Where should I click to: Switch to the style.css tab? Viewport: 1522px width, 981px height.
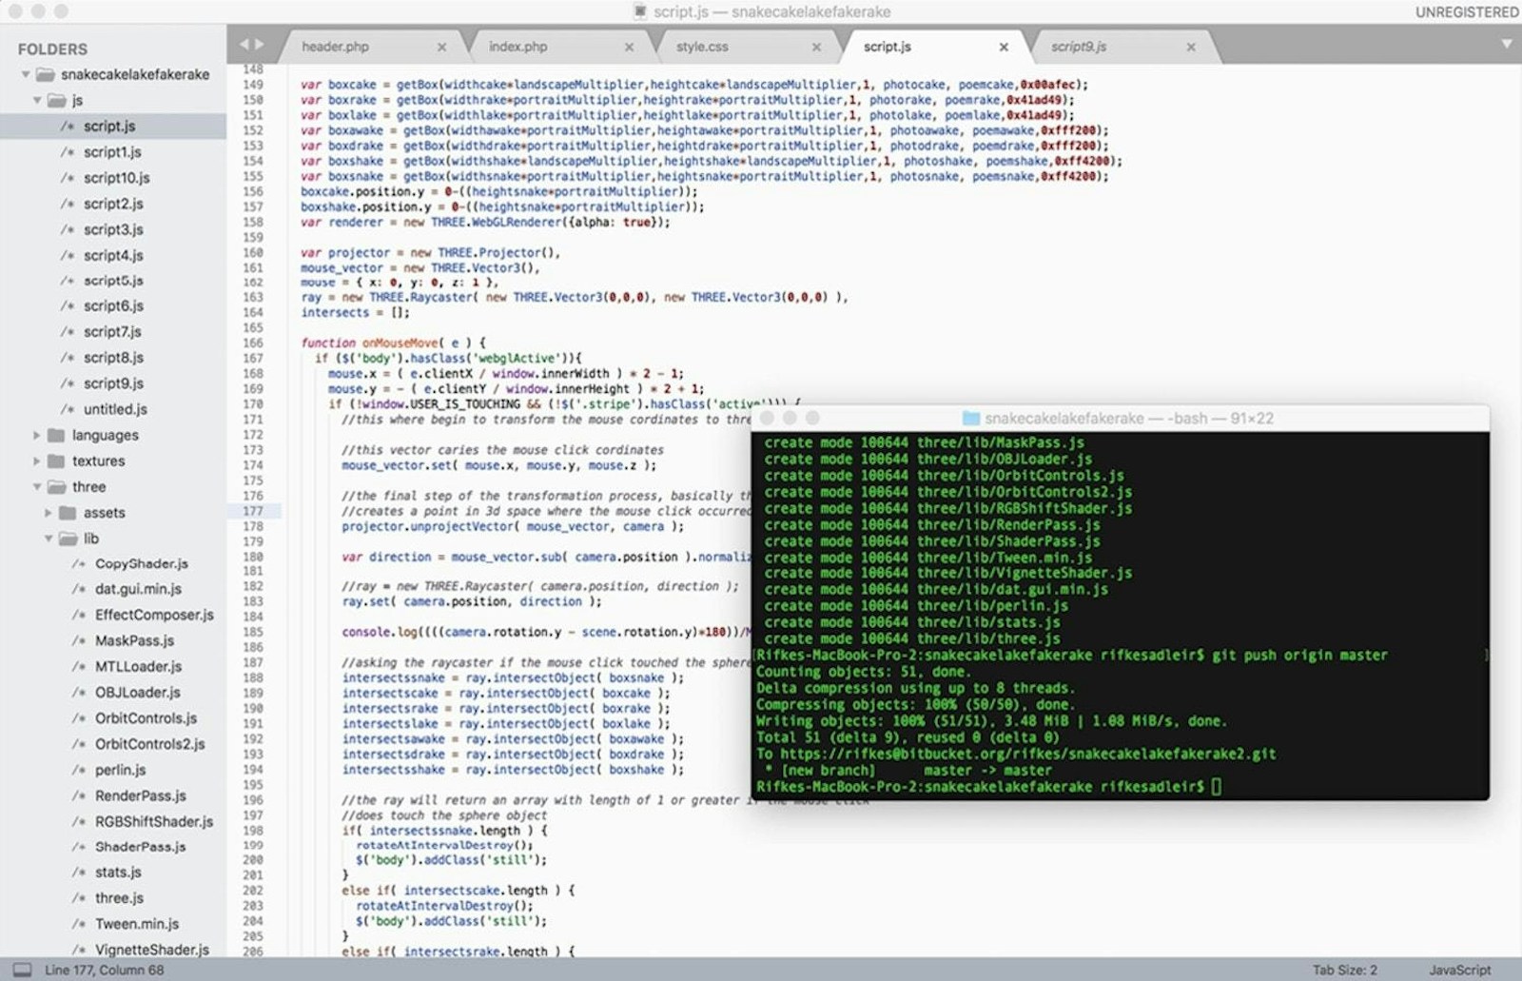point(702,47)
